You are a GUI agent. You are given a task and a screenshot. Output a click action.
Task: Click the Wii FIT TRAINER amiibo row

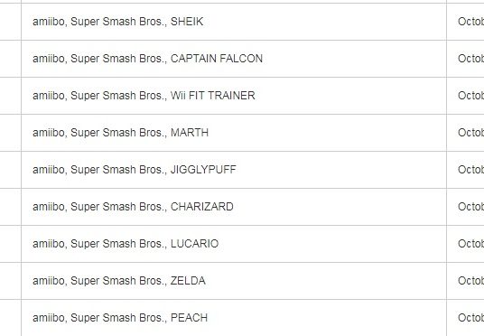(x=234, y=96)
